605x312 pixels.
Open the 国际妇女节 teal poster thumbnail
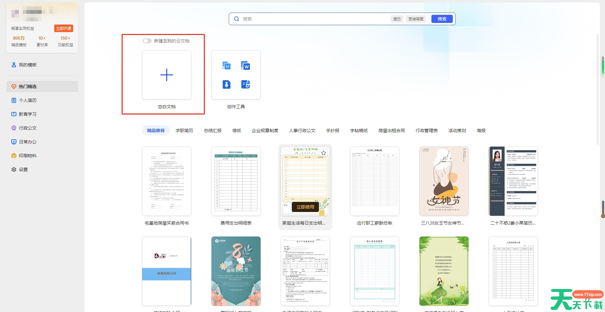point(236,271)
